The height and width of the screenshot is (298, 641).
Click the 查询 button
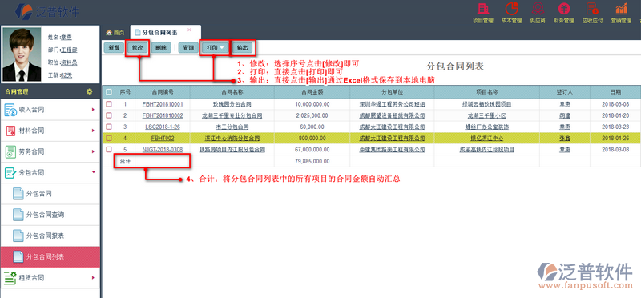tap(188, 48)
